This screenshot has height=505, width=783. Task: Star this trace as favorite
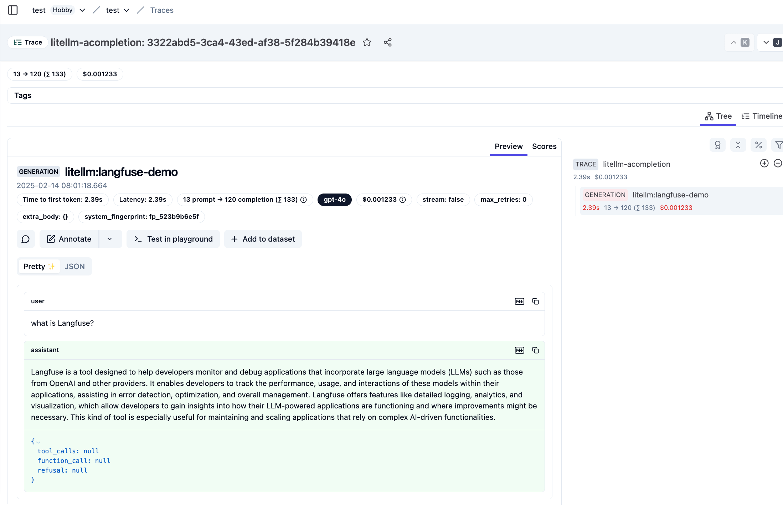pyautogui.click(x=367, y=42)
